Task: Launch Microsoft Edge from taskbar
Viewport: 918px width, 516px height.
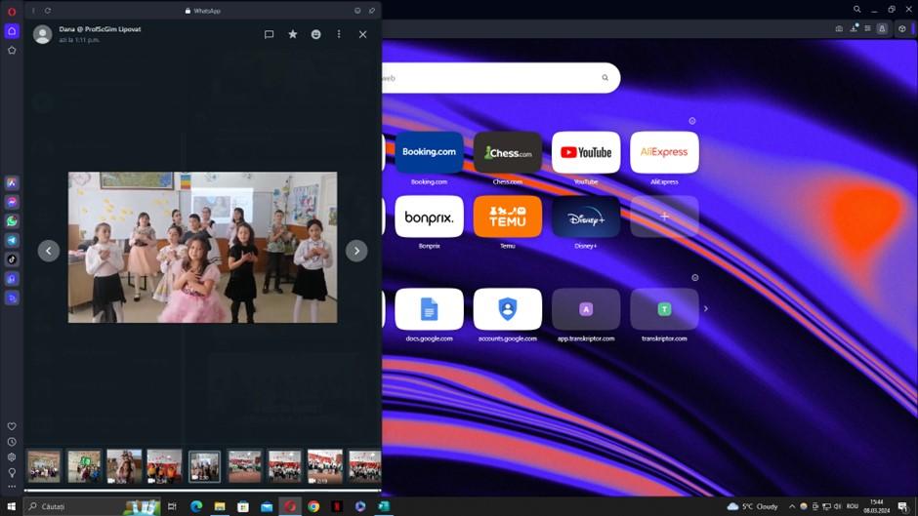Action: (196, 506)
